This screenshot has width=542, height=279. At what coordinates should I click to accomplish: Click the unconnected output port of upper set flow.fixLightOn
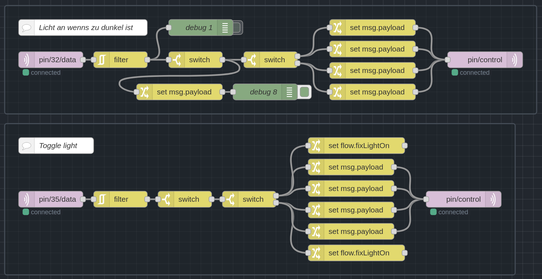[x=405, y=146]
